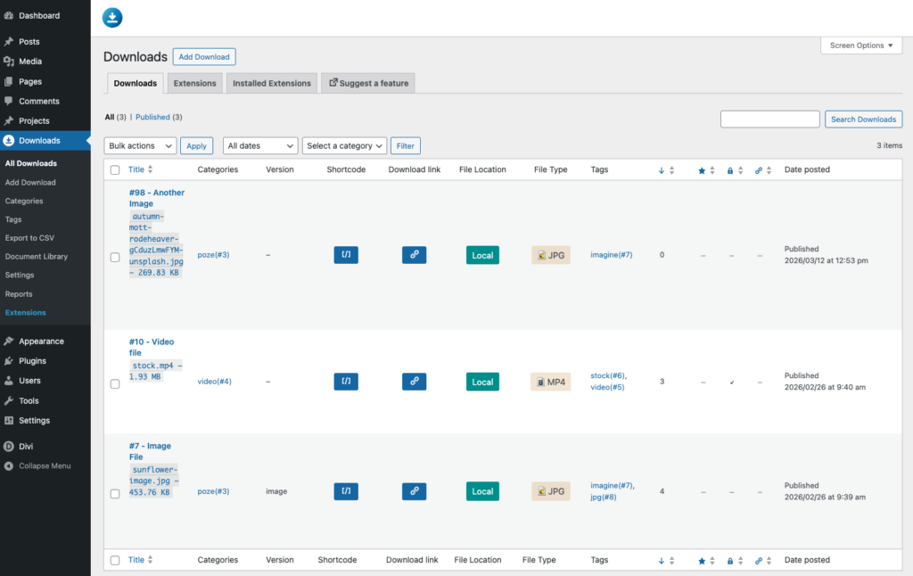913x576 pixels.
Task: Click the Divi icon in sidebar
Action: pyautogui.click(x=8, y=447)
